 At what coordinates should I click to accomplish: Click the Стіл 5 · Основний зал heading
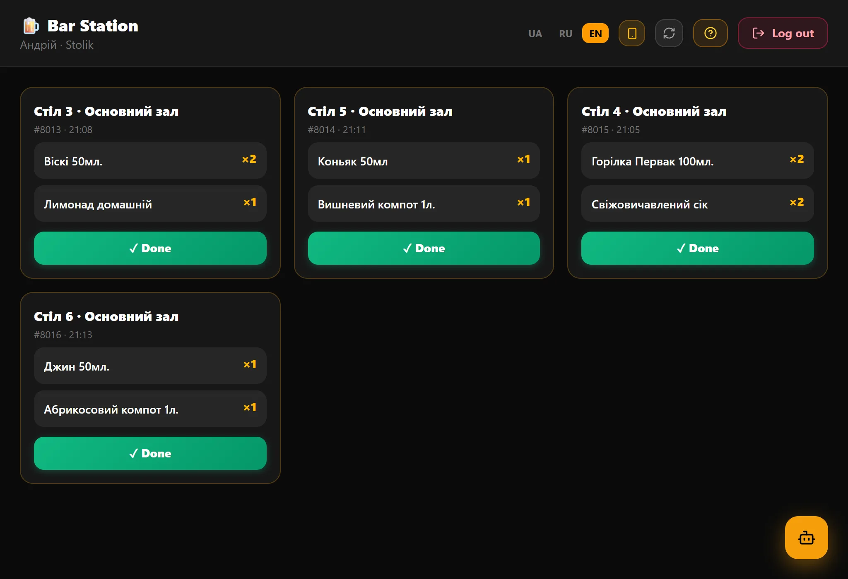[x=380, y=111]
